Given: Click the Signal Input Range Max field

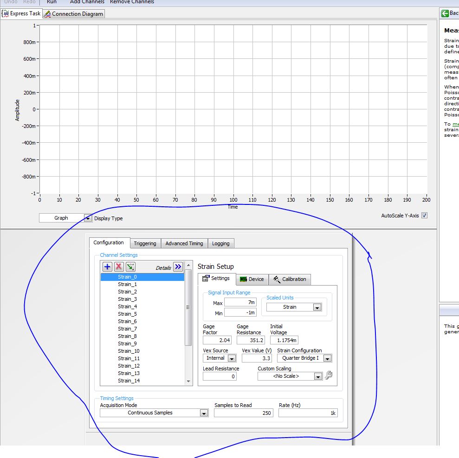Looking at the screenshot, I should tap(240, 302).
